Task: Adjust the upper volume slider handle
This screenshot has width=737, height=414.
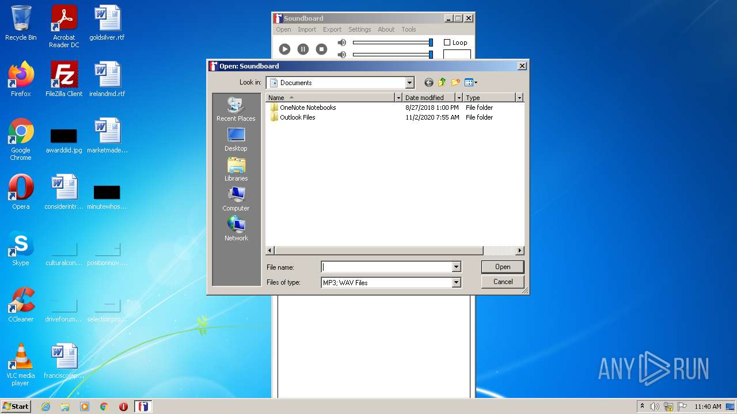Action: (x=431, y=43)
